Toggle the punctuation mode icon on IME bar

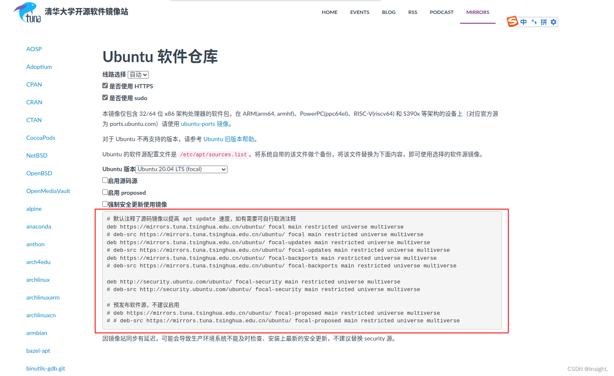[x=534, y=22]
